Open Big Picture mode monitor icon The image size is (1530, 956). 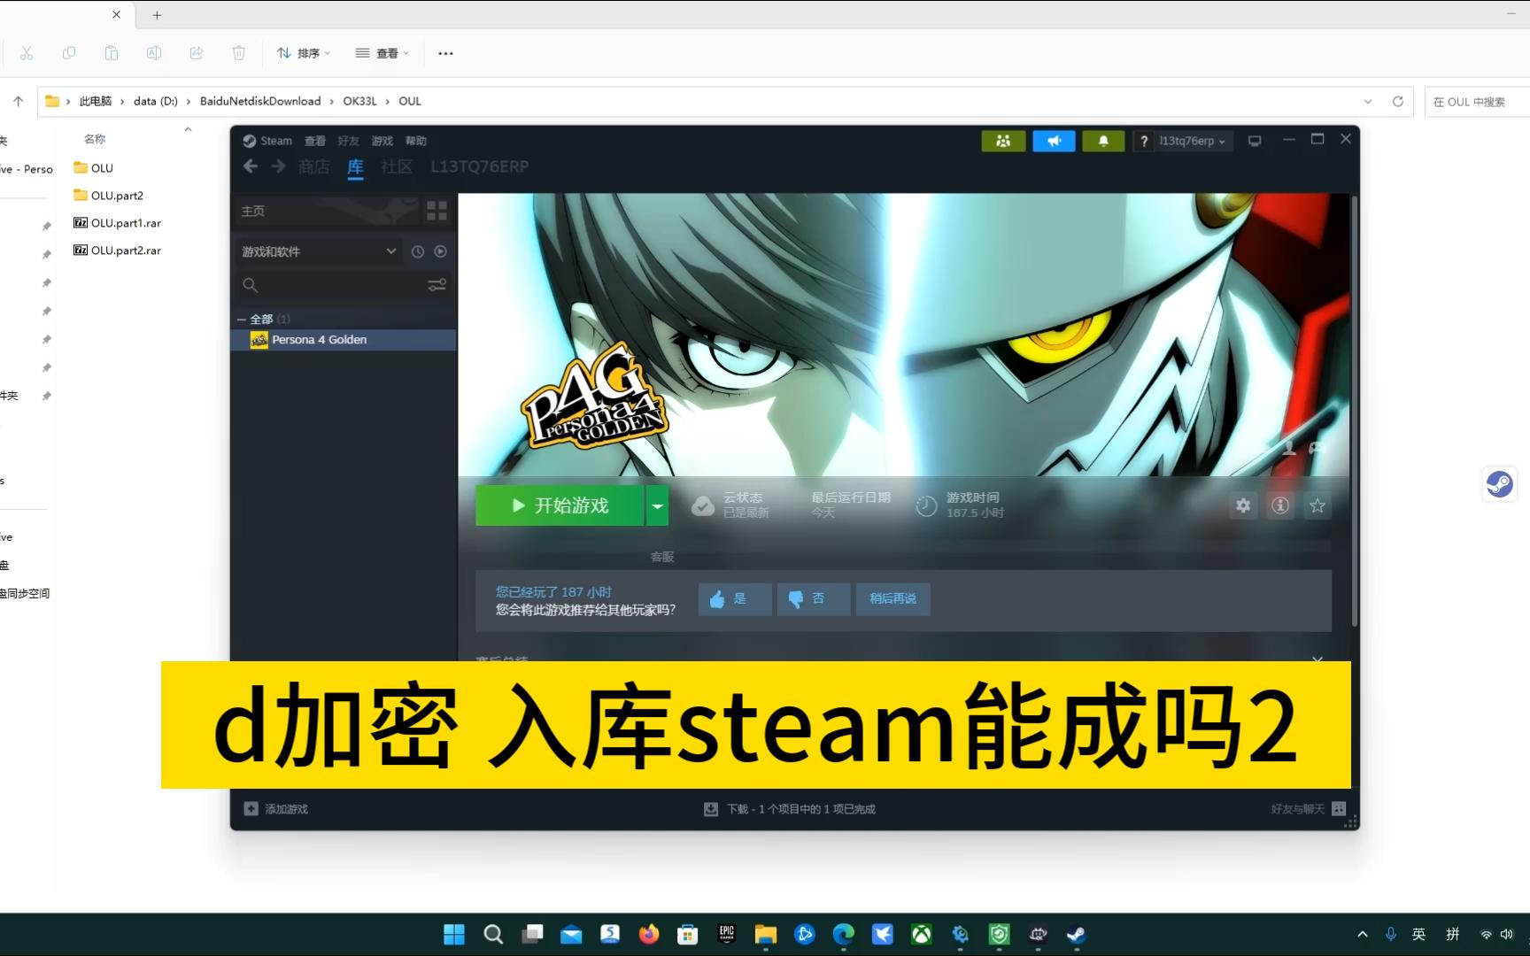pos(1255,141)
